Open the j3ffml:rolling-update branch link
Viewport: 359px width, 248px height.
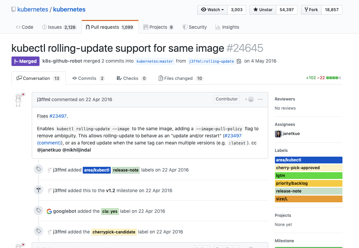point(211,61)
